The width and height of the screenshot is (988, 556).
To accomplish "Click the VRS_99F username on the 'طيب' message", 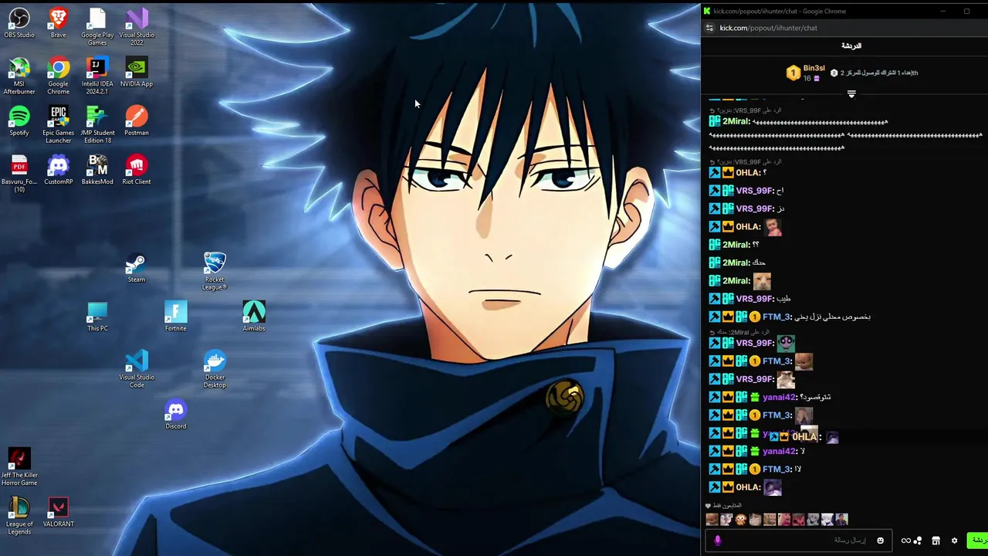I will tap(755, 299).
